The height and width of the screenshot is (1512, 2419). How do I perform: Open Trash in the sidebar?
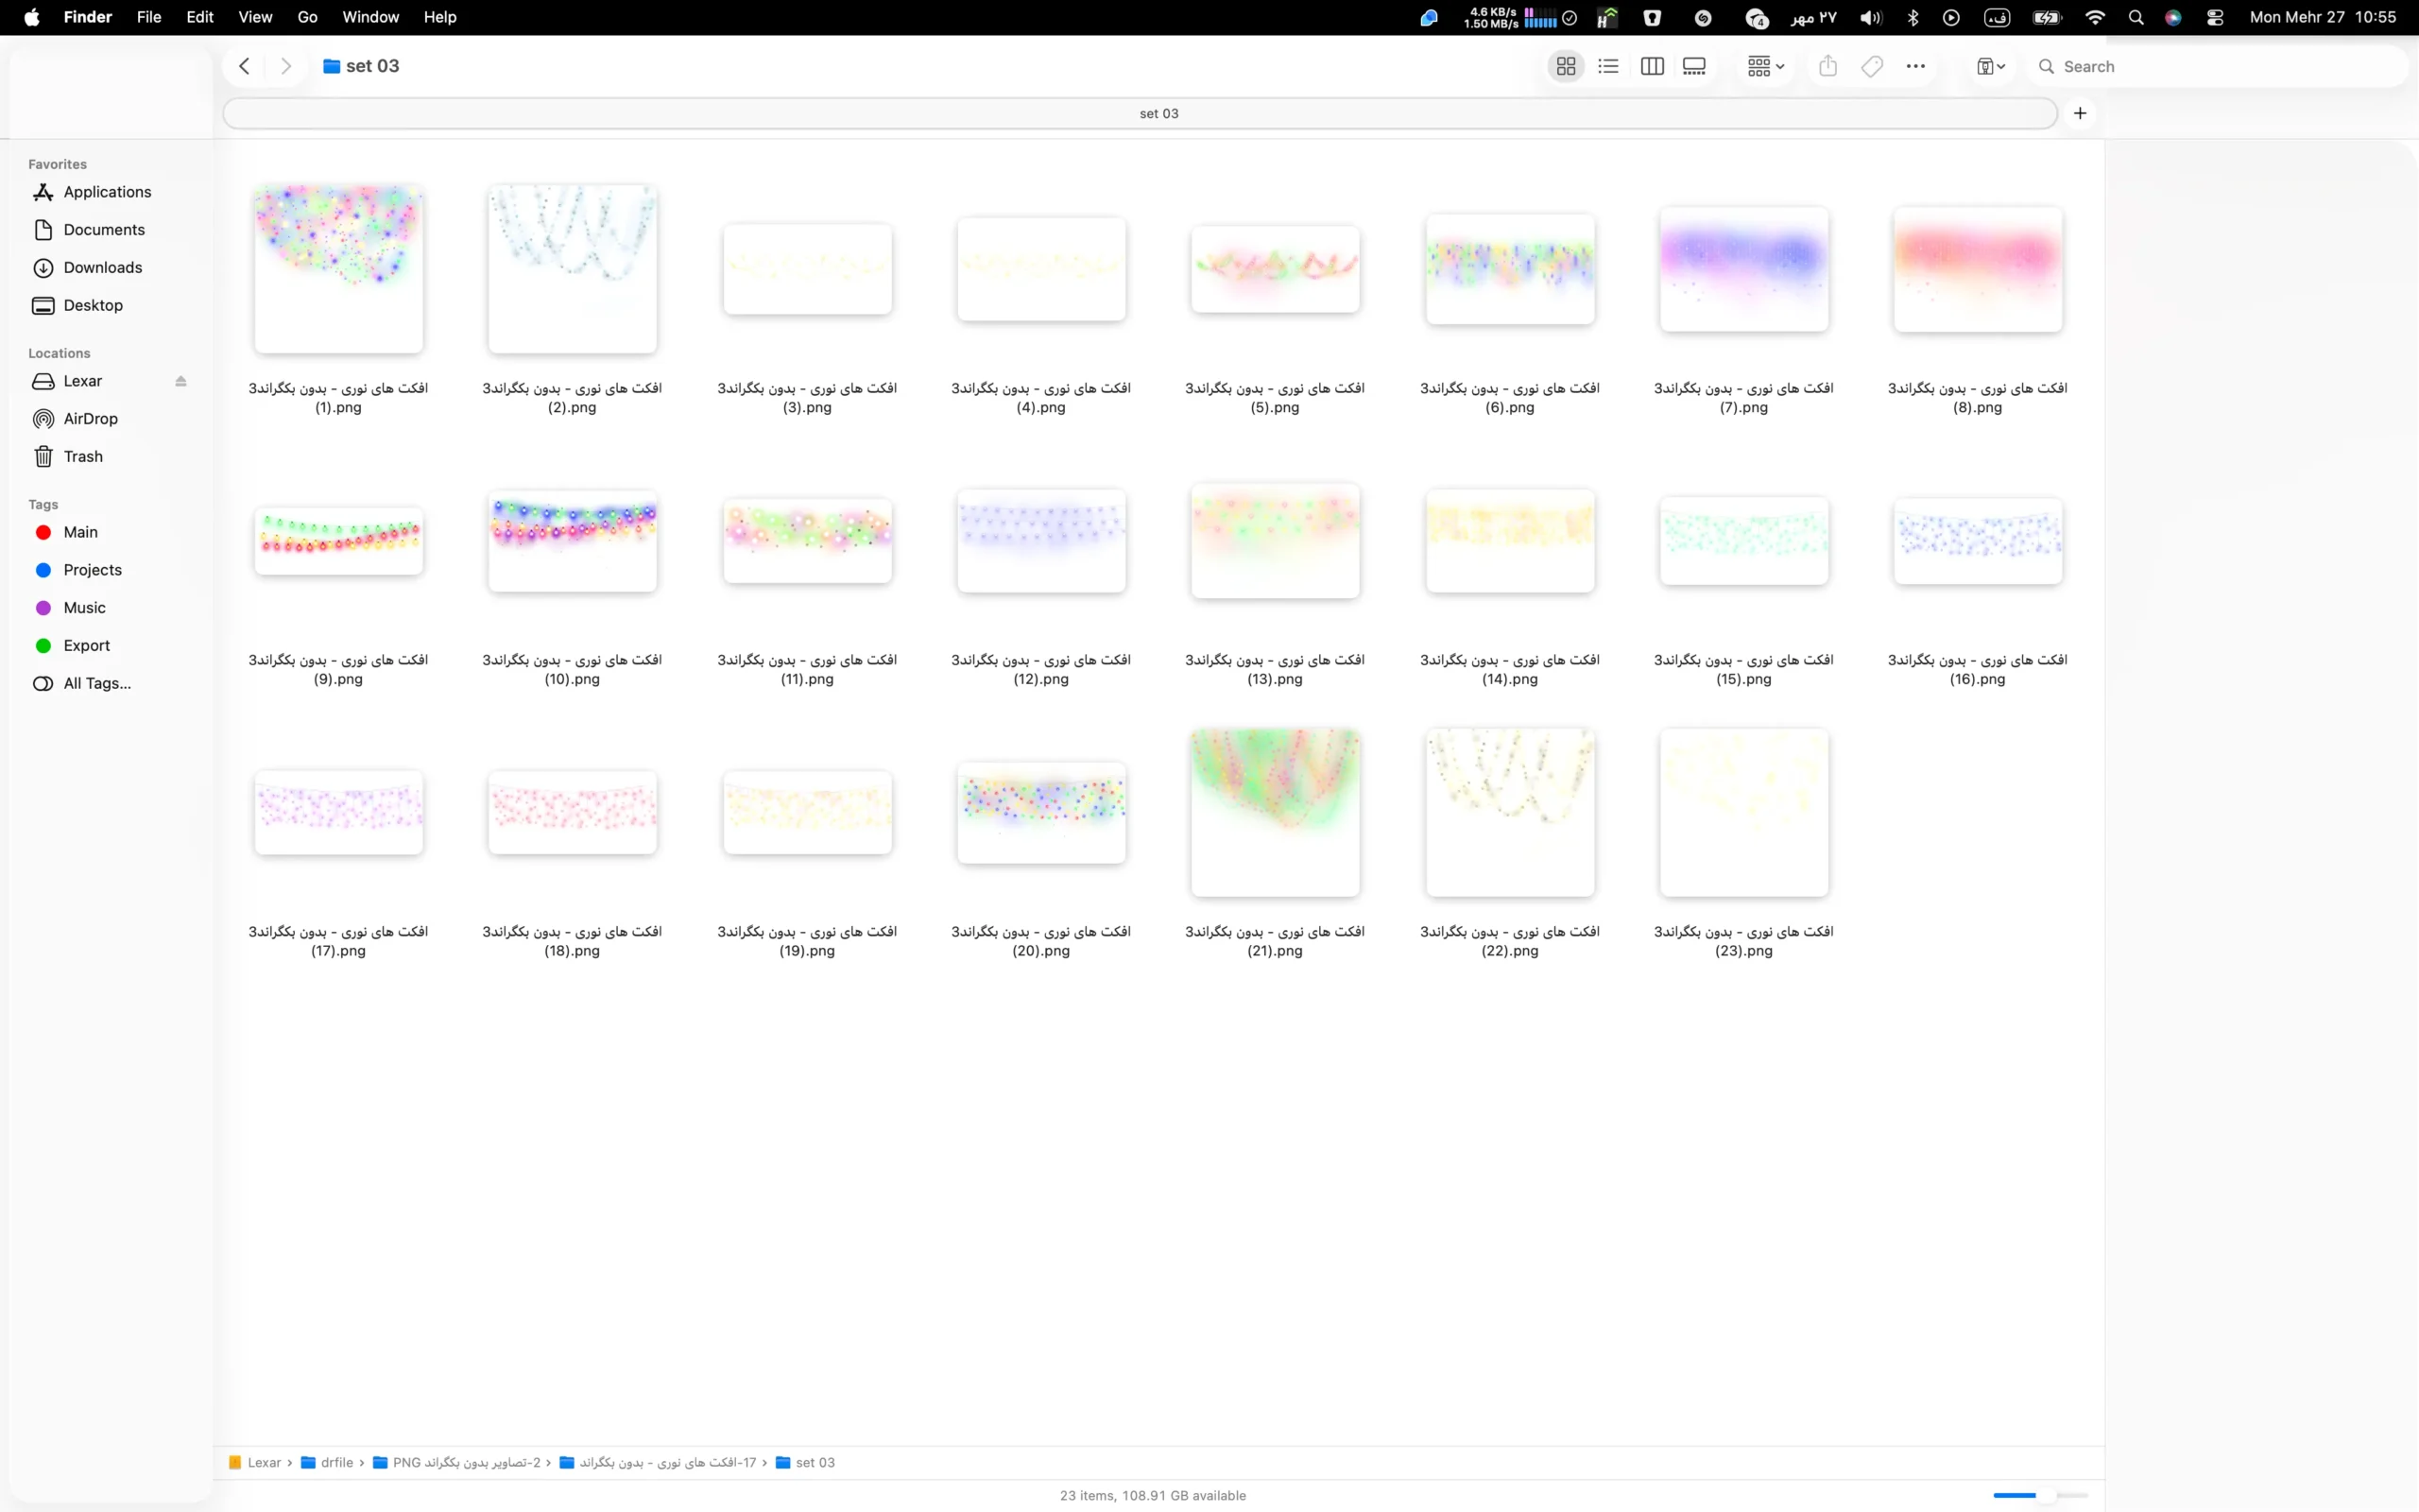(x=83, y=456)
